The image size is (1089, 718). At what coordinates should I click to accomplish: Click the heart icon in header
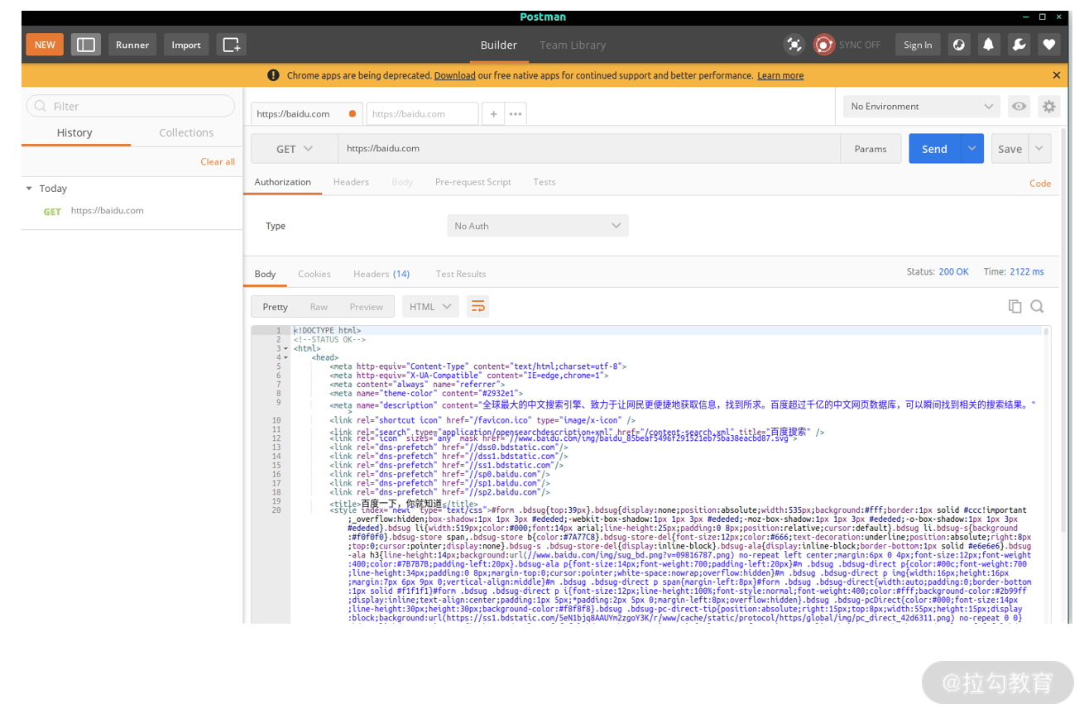click(1049, 45)
